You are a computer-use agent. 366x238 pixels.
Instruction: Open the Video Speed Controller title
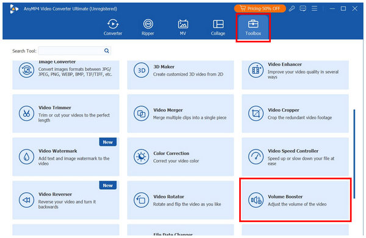(293, 151)
